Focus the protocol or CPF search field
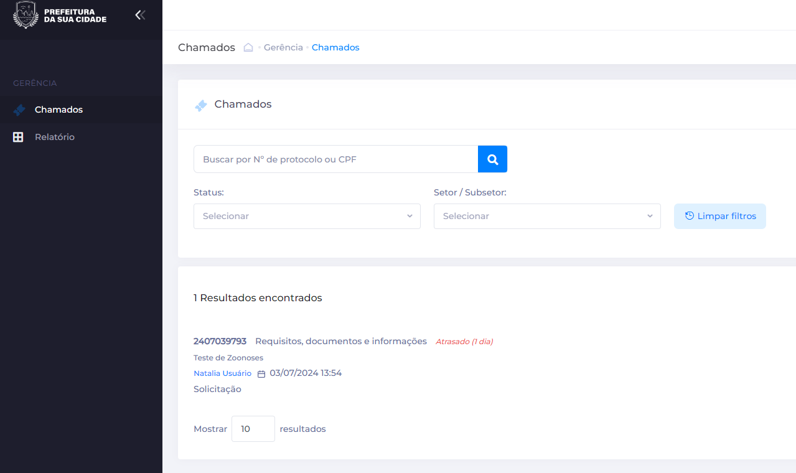 pyautogui.click(x=335, y=159)
